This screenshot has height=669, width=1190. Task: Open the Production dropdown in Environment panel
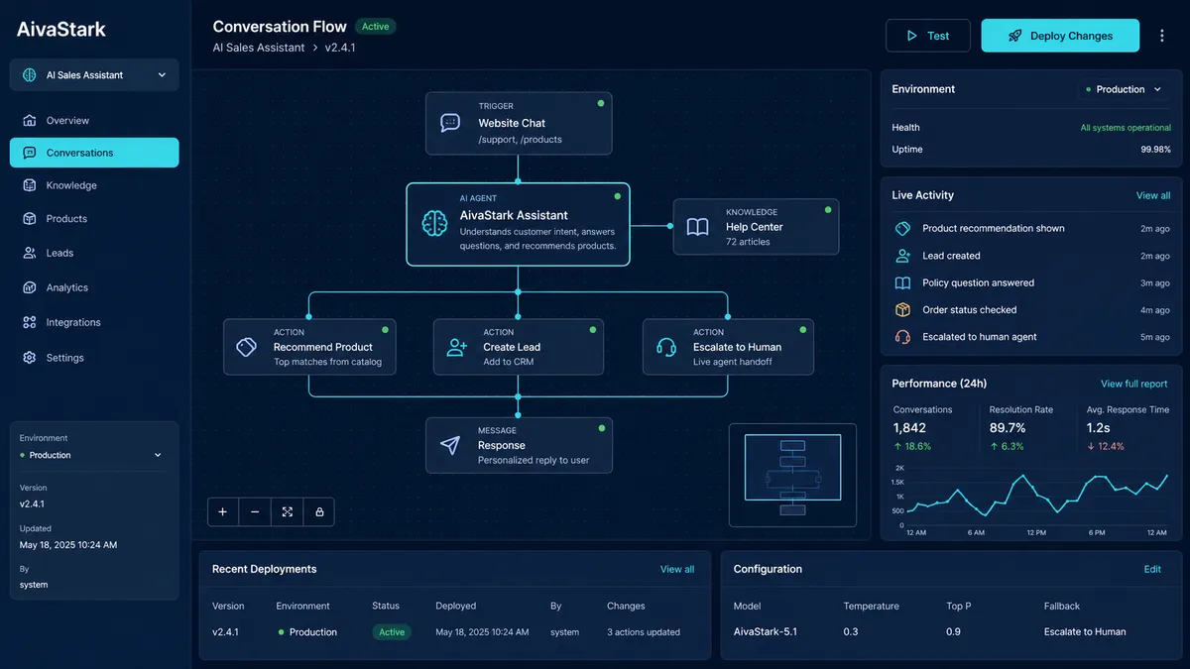click(1126, 89)
